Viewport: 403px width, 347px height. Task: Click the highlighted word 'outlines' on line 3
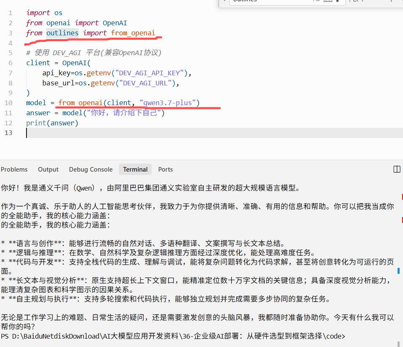coord(63,33)
